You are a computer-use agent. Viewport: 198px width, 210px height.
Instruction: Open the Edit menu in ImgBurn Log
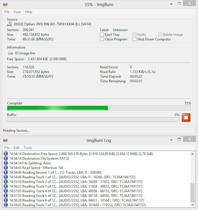coord(17,148)
